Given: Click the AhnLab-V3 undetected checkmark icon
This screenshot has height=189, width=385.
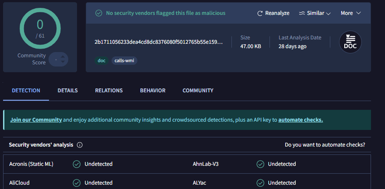Looking at the screenshot, I should 260,164.
